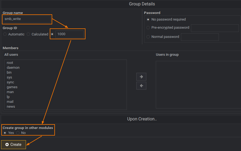Choose No for creating group in other modules
The height and width of the screenshot is (151, 241).
click(18, 133)
